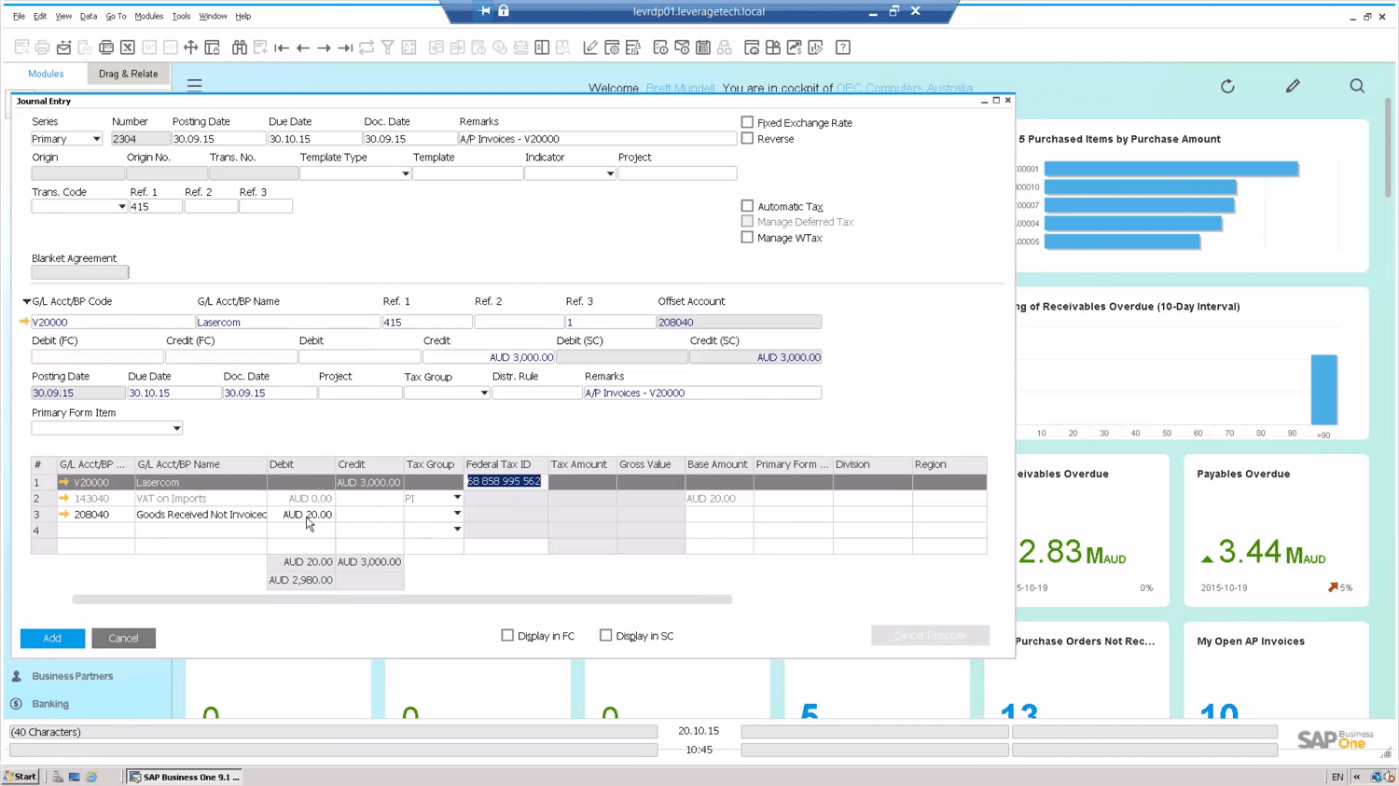Viewport: 1399px width, 786px height.
Task: Expand the Tax Group dropdown on row 3
Action: (x=456, y=514)
